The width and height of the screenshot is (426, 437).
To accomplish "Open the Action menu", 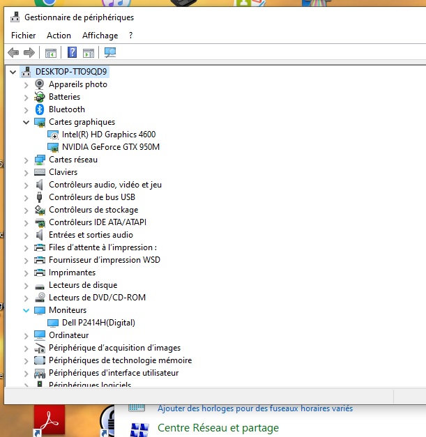I will pos(59,36).
